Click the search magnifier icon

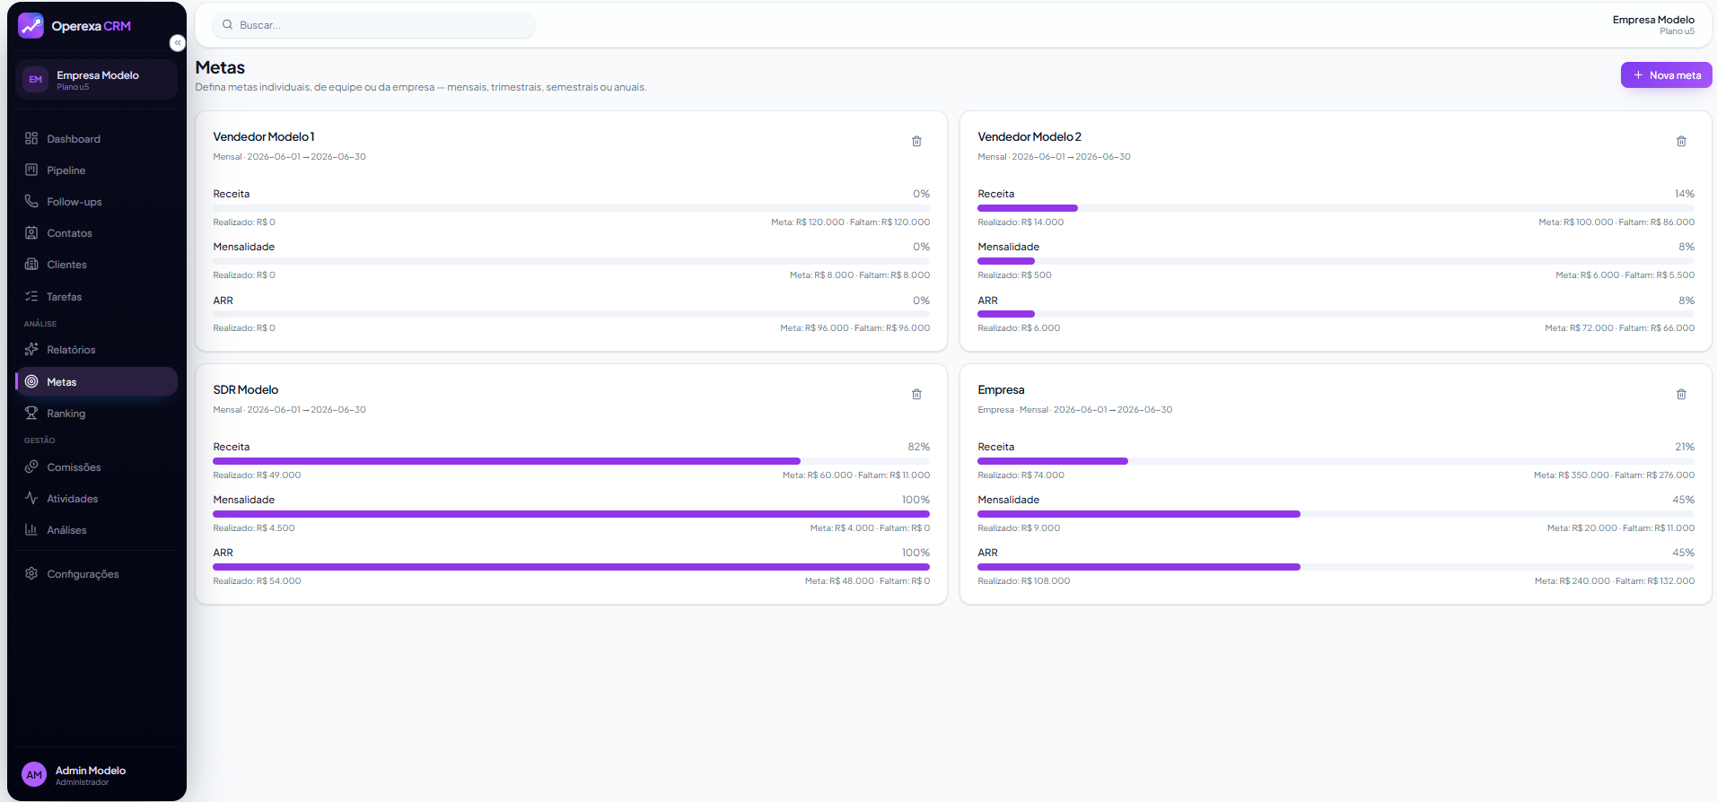click(x=228, y=25)
